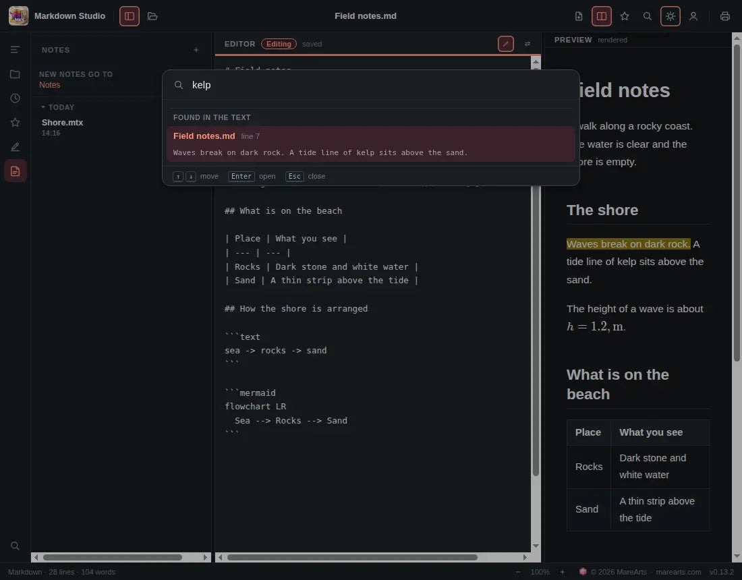Change the new notes destination 'Notes' link
Viewport: 742px width, 580px height.
(x=50, y=85)
